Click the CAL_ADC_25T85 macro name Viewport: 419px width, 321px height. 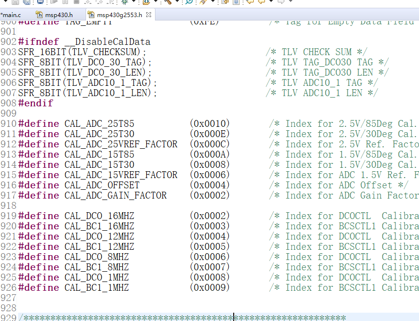point(99,124)
